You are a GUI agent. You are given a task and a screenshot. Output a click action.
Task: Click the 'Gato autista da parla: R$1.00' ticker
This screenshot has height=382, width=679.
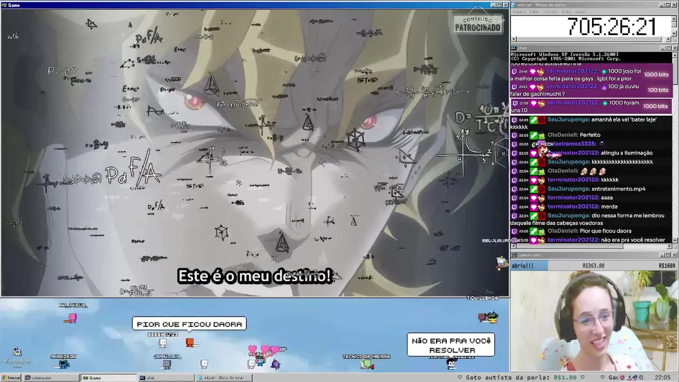click(521, 378)
